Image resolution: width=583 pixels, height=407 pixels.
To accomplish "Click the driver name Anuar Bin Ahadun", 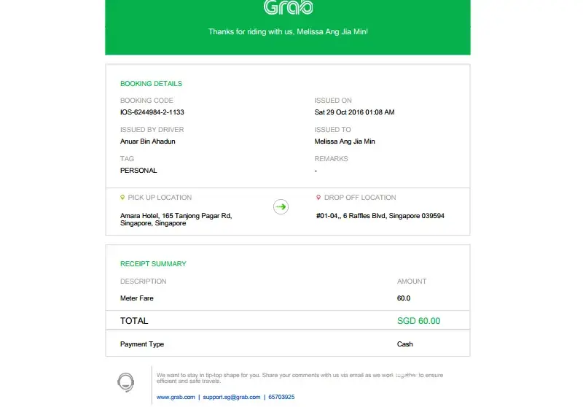I will point(147,142).
